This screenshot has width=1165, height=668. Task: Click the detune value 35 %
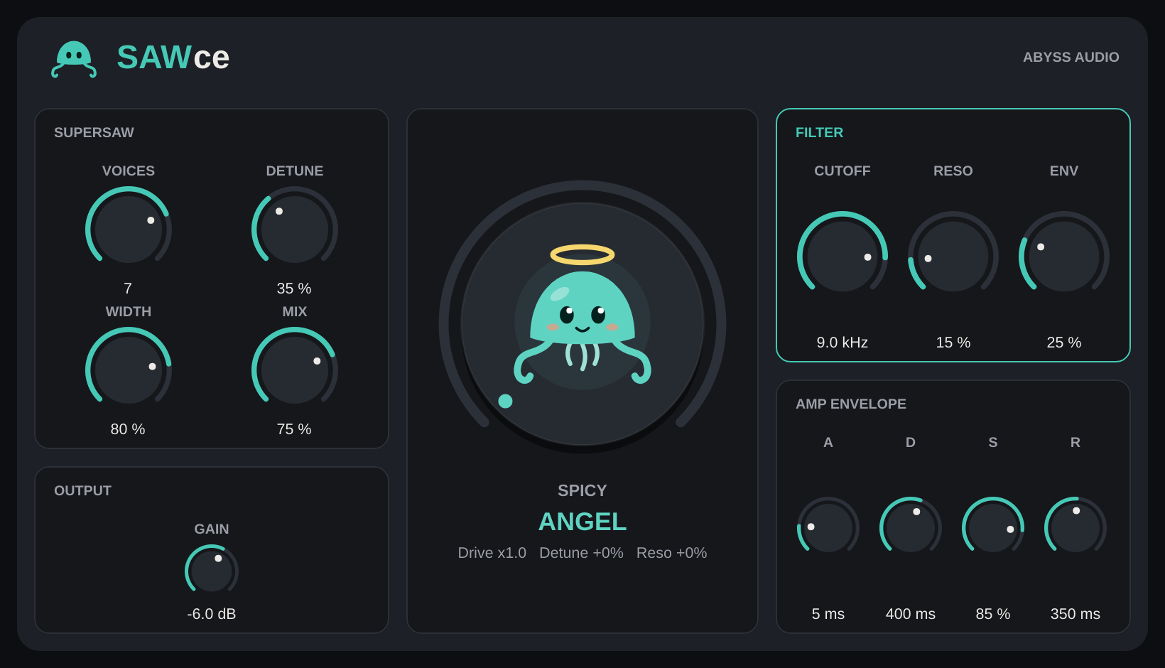point(294,289)
